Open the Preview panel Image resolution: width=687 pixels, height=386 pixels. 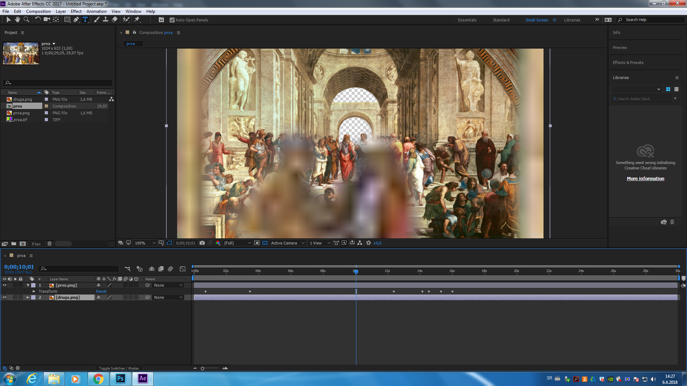[620, 48]
